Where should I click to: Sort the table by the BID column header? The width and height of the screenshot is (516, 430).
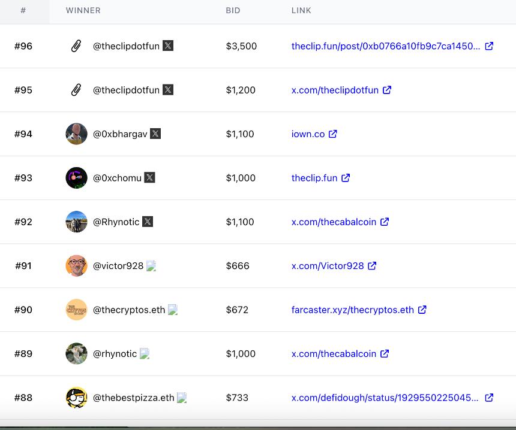point(233,10)
